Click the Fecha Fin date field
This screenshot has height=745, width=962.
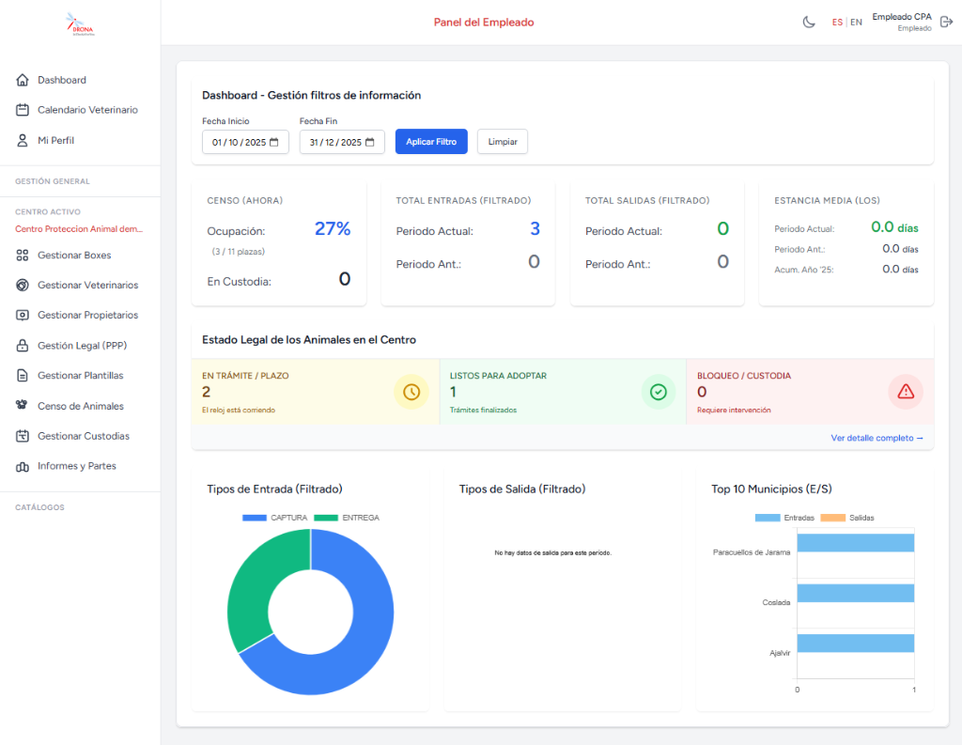coord(342,142)
